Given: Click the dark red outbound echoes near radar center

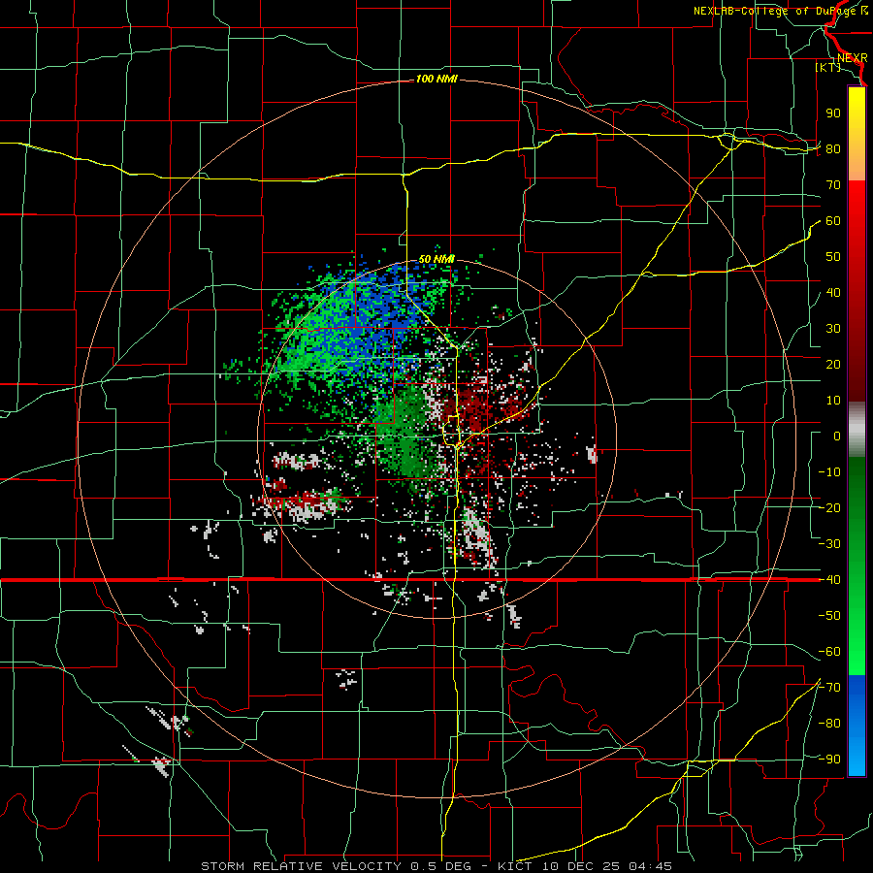Looking at the screenshot, I should click(473, 409).
